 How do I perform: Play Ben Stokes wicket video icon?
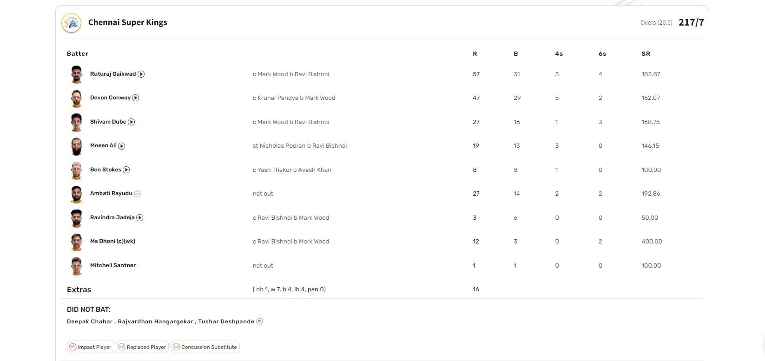[x=126, y=170]
